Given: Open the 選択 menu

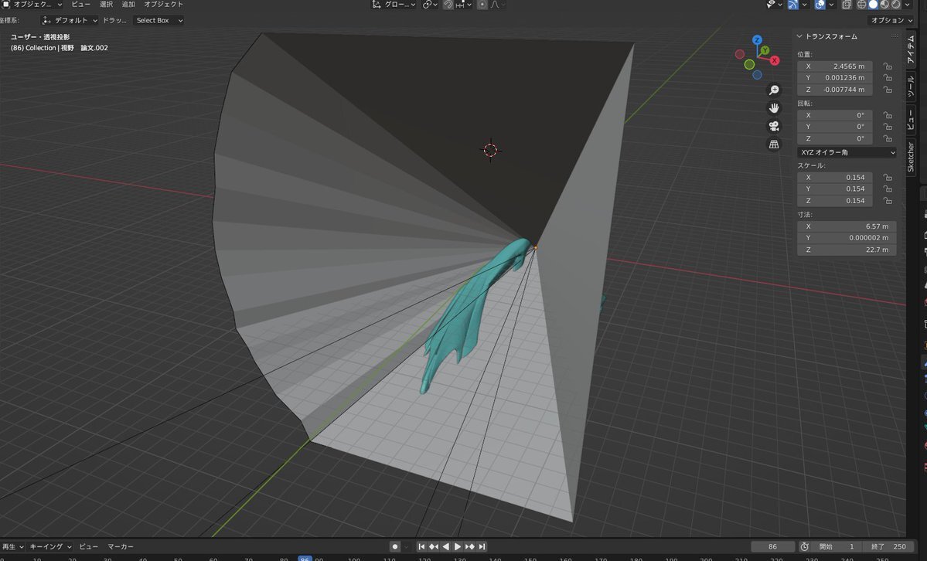Looking at the screenshot, I should [107, 5].
